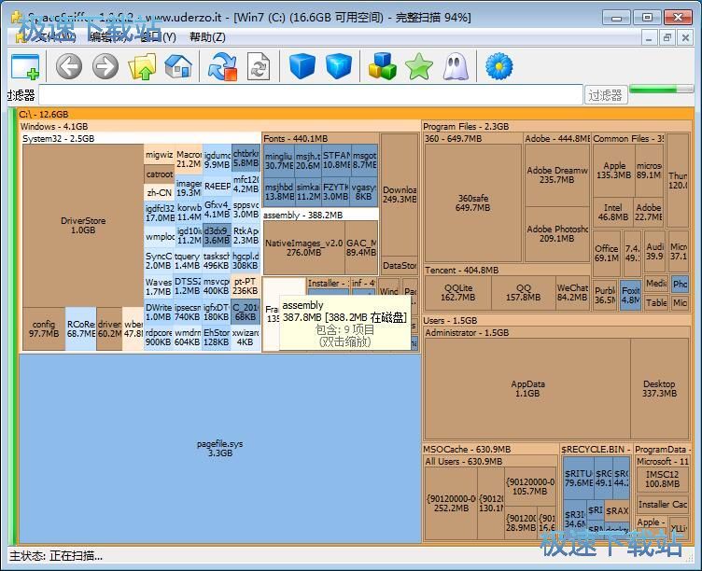The height and width of the screenshot is (571, 702).
Task: Go back with the left arrow icon
Action: [69, 66]
